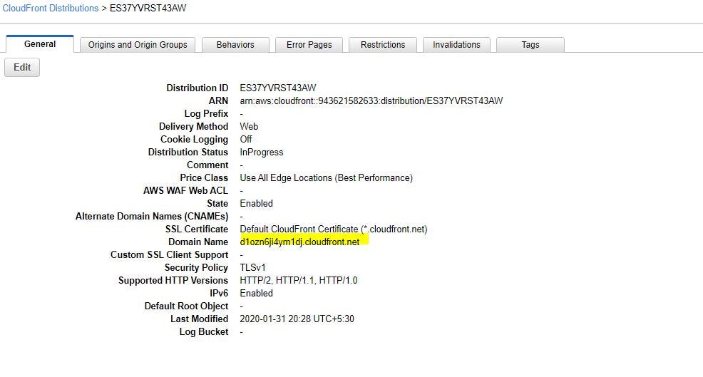The image size is (703, 377).
Task: Click the Last Modified label
Action: pyautogui.click(x=199, y=319)
